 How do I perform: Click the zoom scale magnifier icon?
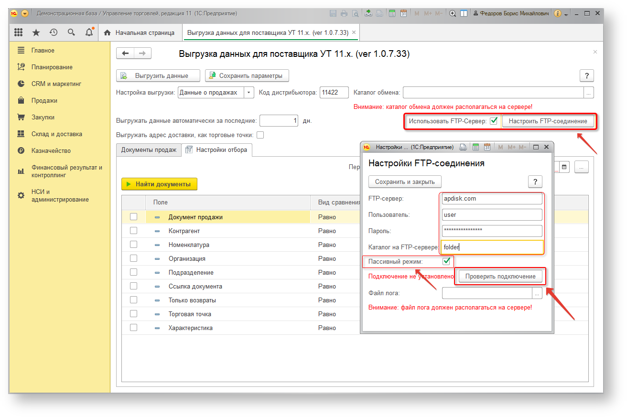coord(453,13)
